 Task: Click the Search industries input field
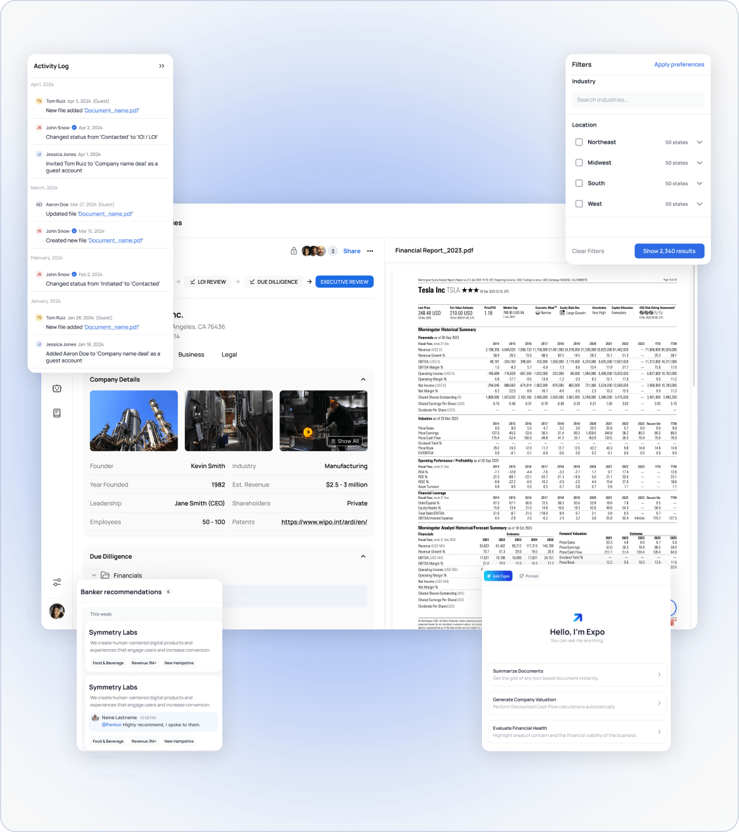(637, 100)
